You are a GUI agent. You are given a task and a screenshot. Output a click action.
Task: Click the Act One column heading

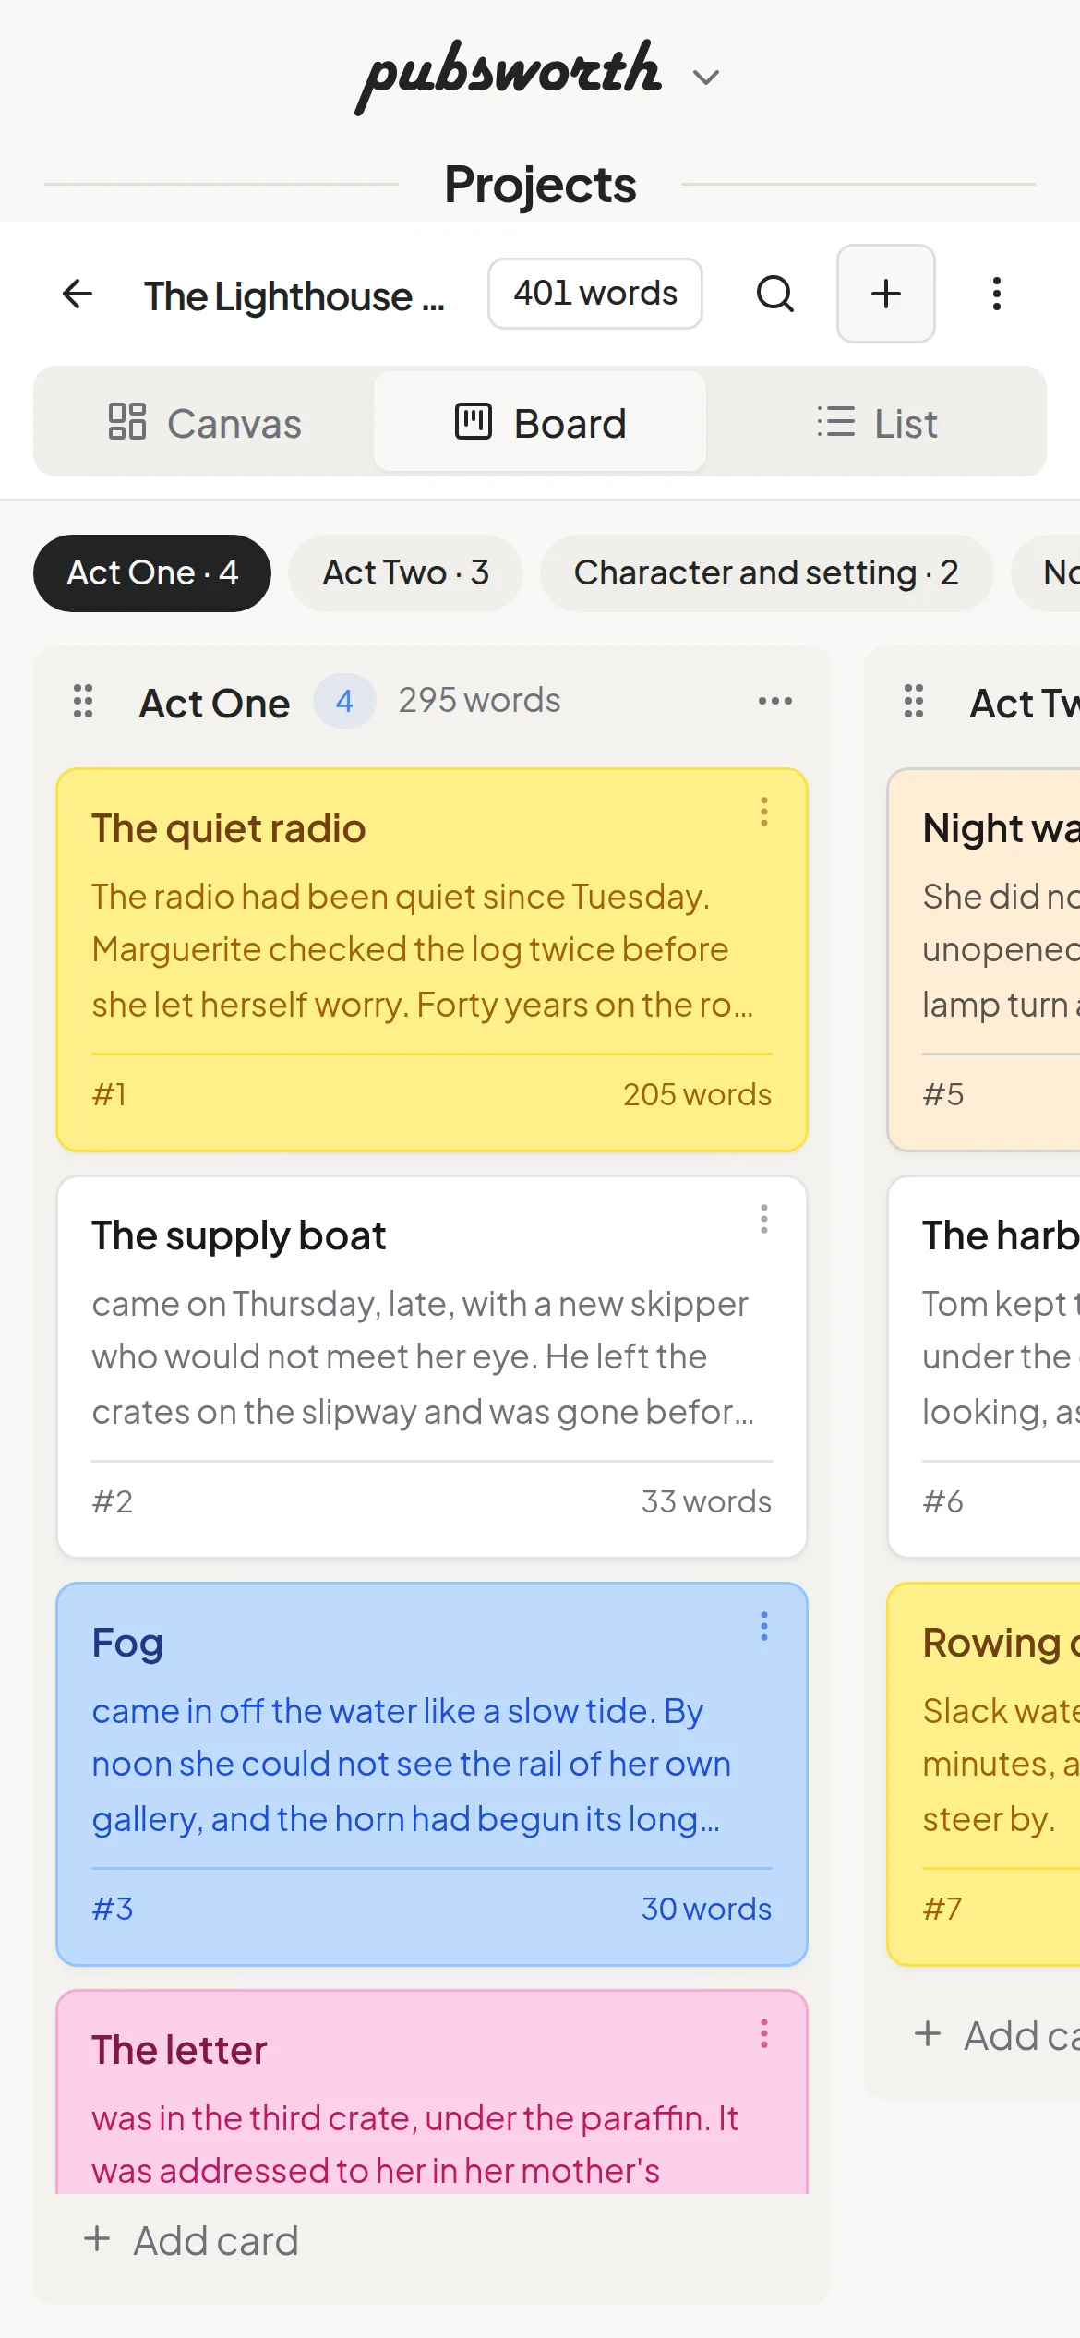pyautogui.click(x=214, y=704)
